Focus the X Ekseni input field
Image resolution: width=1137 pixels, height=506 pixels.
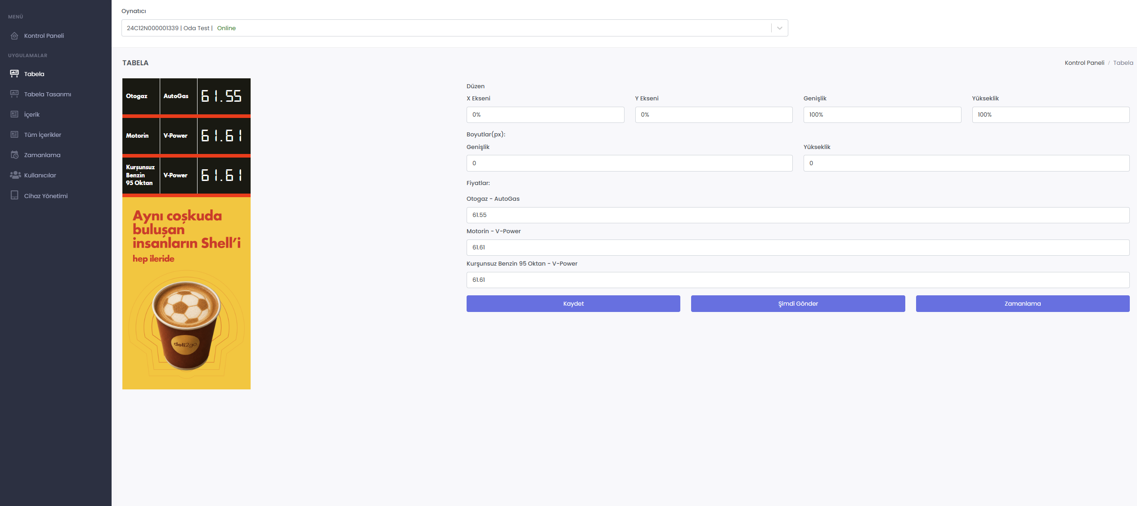(x=545, y=115)
